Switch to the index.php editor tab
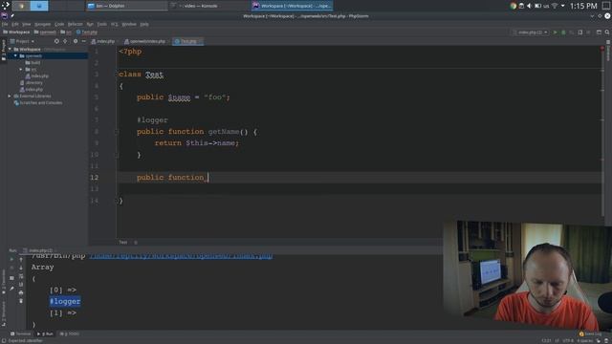The height and width of the screenshot is (344, 612). pyautogui.click(x=103, y=41)
